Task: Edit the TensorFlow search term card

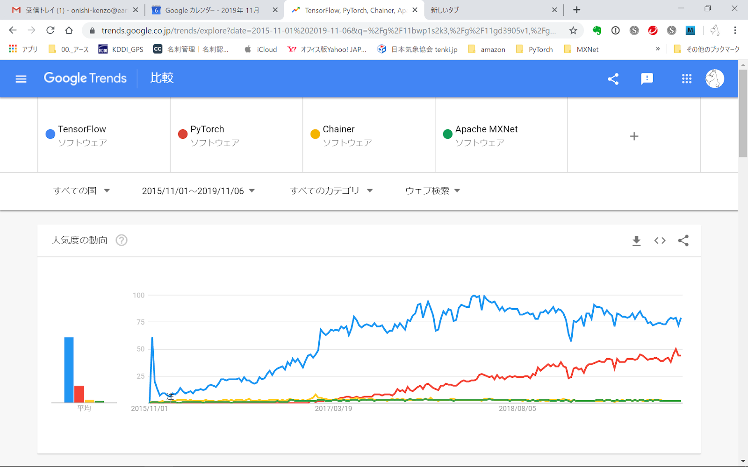Action: [104, 135]
